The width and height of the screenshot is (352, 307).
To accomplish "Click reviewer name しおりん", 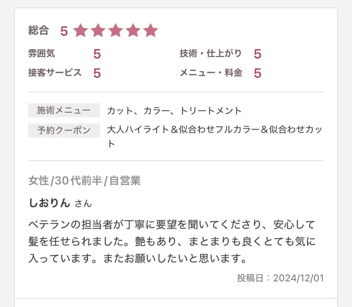I will point(49,203).
